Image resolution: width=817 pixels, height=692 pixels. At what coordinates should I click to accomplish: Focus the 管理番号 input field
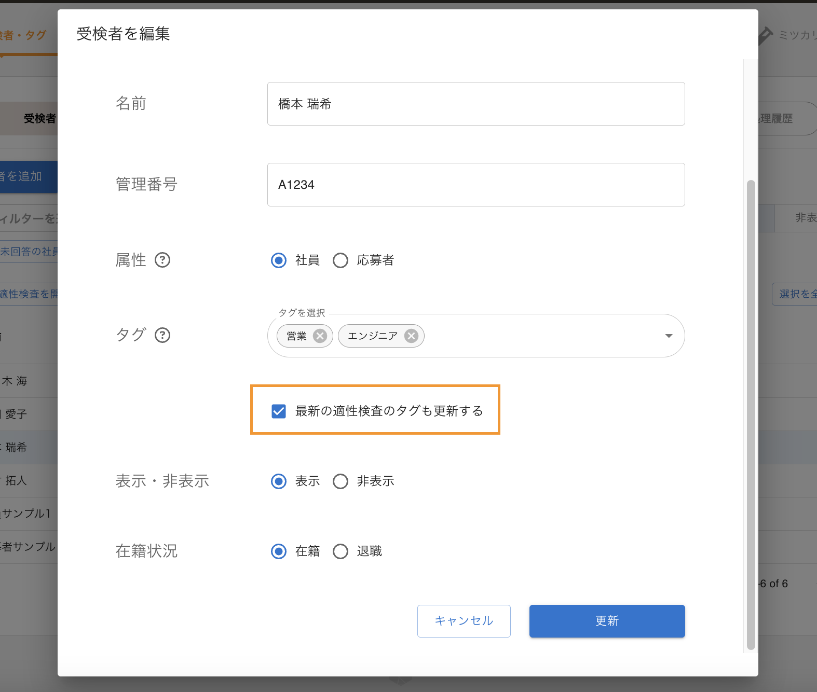476,185
